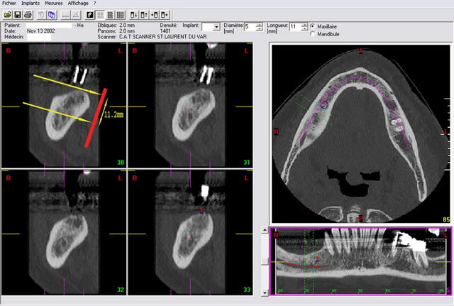Click the print icon in toolbar
Image resolution: width=454 pixels, height=306 pixels.
click(x=28, y=14)
